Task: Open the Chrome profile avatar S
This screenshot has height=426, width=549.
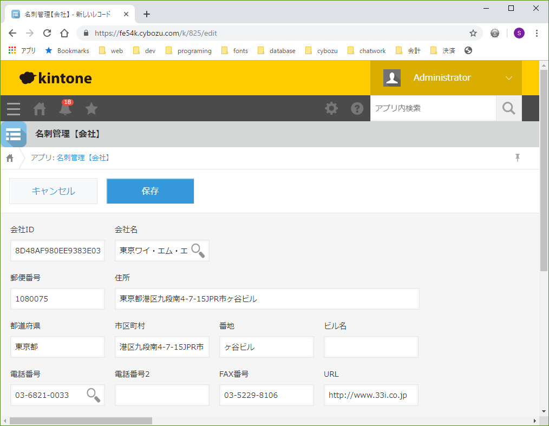Action: pos(519,33)
